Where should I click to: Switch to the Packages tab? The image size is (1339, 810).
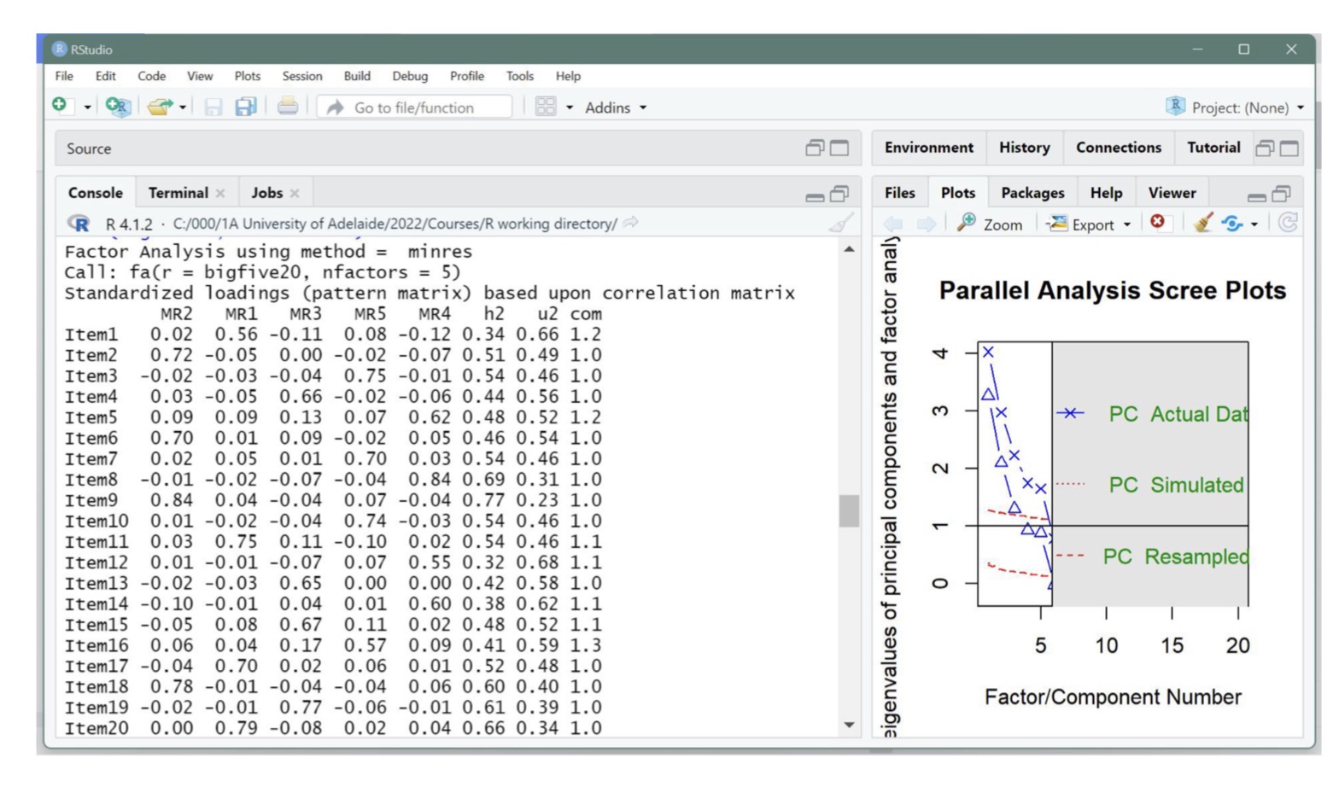(1032, 193)
